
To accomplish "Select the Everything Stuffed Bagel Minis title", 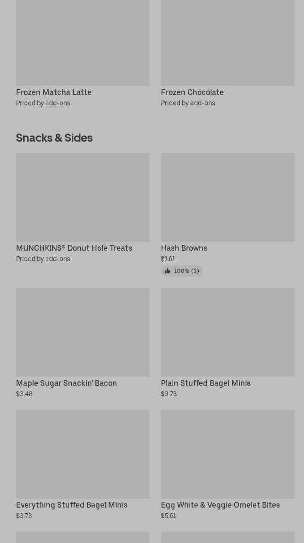I will click(72, 505).
